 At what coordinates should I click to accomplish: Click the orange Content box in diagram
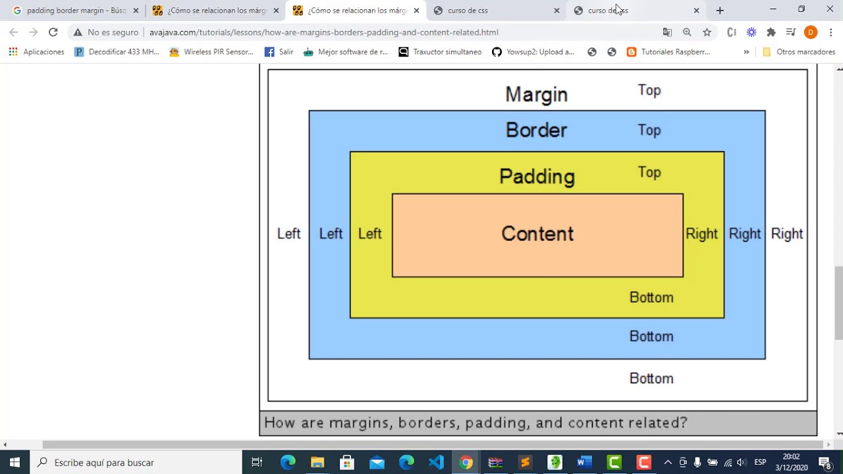click(x=537, y=235)
